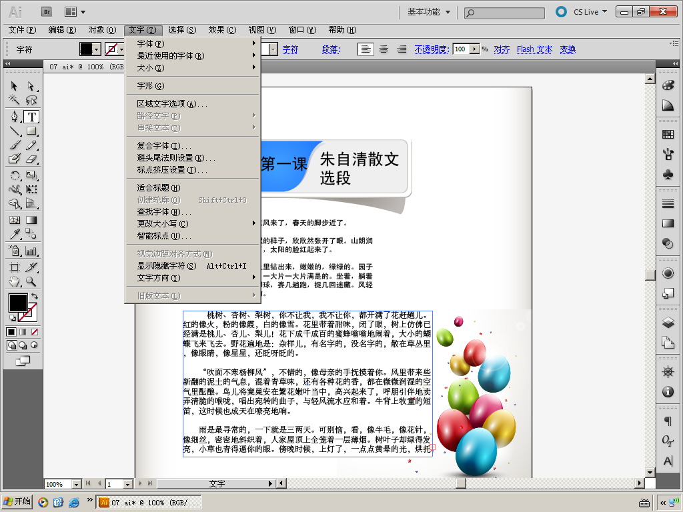Expand the 更改大小写(C) submenu
The width and height of the screenshot is (683, 512).
pos(193,224)
